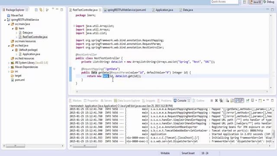Switch to springRESTFulWebService/pom.xml tab
This screenshot has width=277, height=156.
126,10
